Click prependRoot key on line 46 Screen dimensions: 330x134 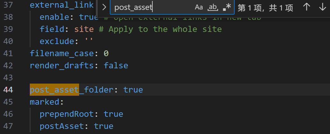coord(67,114)
